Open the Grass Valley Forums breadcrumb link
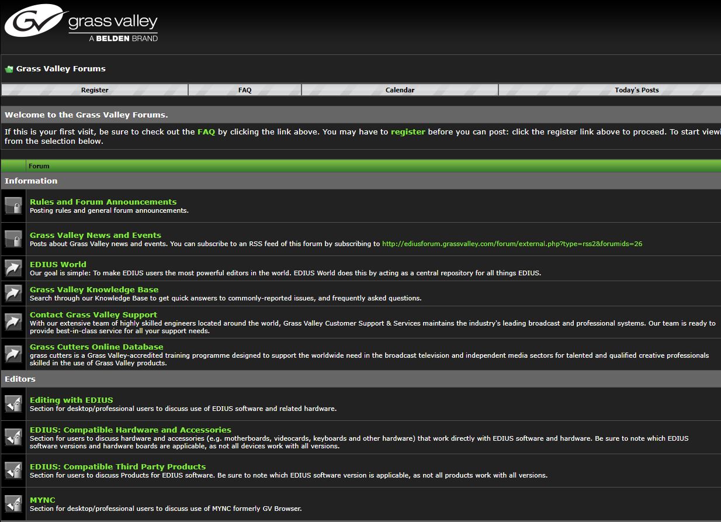Image resolution: width=721 pixels, height=522 pixels. (61, 68)
